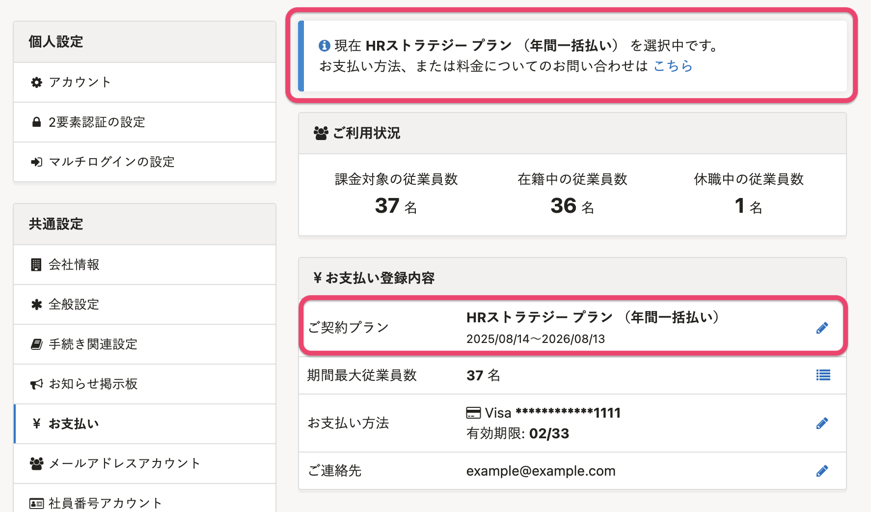Select the お支払い sidebar item
Image resolution: width=871 pixels, height=512 pixels.
tap(74, 424)
